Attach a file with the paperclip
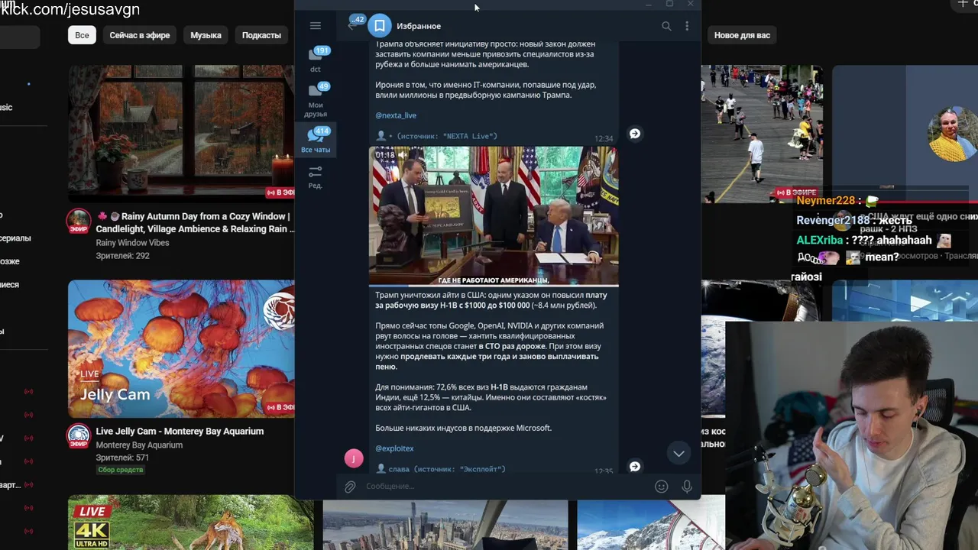 [x=350, y=487]
